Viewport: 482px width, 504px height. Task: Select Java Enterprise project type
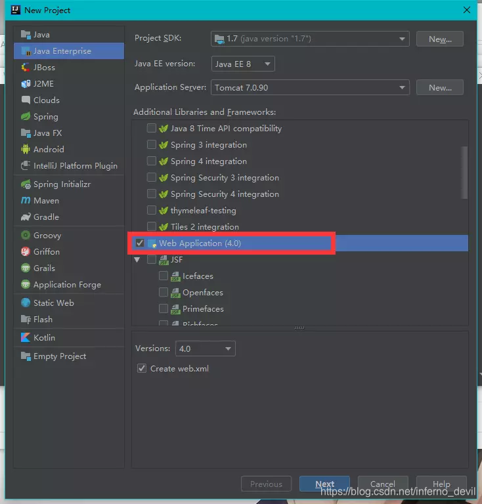69,51
